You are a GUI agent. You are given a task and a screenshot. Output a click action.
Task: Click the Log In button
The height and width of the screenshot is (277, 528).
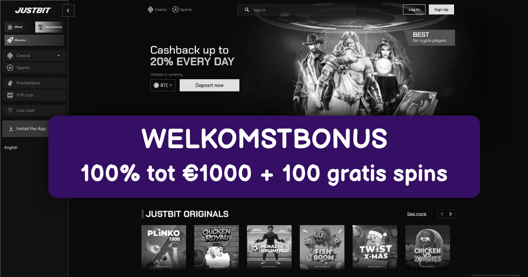(414, 10)
